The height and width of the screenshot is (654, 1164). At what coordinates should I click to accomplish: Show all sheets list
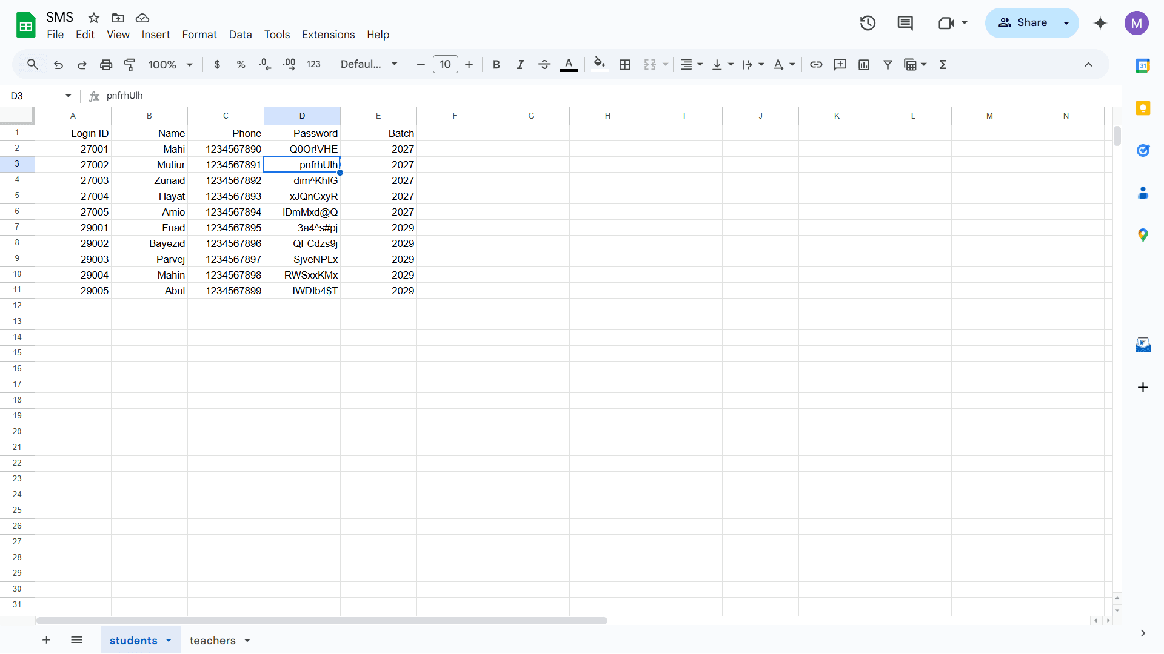76,640
